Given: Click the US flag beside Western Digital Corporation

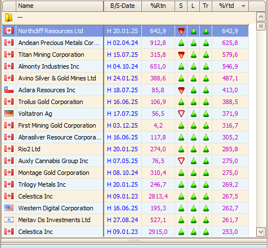Looking at the screenshot, I should [9, 208].
